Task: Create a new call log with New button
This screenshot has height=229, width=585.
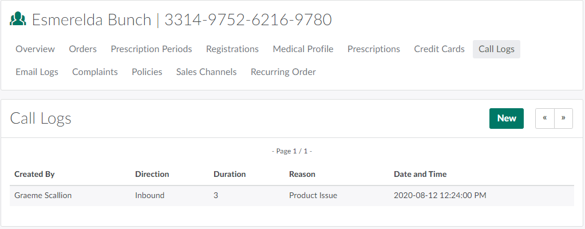Action: pyautogui.click(x=507, y=118)
